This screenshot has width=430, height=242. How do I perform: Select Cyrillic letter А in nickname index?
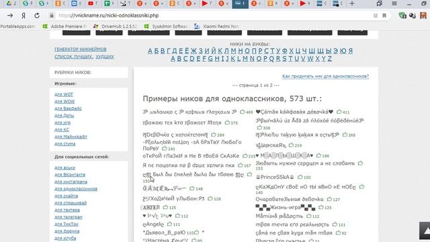(x=150, y=51)
